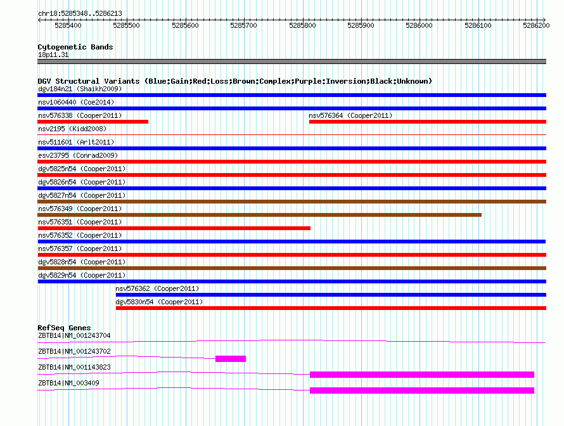
Task: Click the ZBTB14|NM_001143823 transcript label
Action: pyautogui.click(x=74, y=367)
